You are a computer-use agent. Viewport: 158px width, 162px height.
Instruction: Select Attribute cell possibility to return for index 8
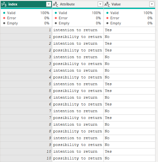pyautogui.click(x=78, y=131)
